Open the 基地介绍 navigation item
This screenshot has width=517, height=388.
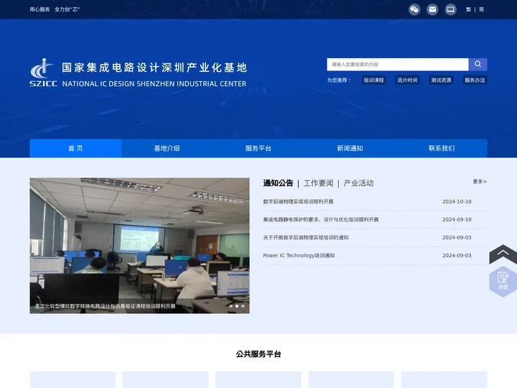[x=167, y=148]
